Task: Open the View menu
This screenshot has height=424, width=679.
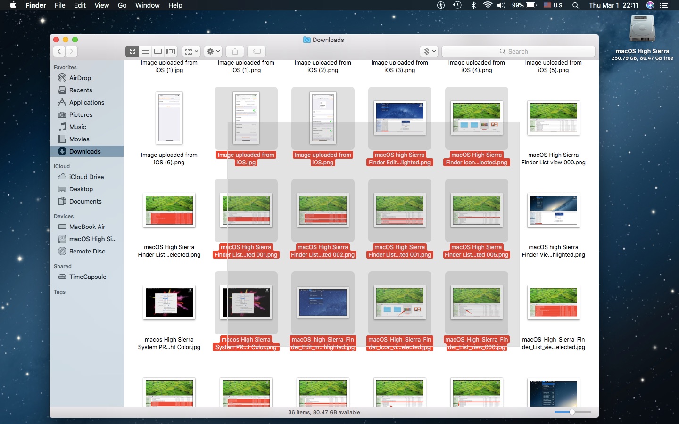Action: click(x=101, y=5)
